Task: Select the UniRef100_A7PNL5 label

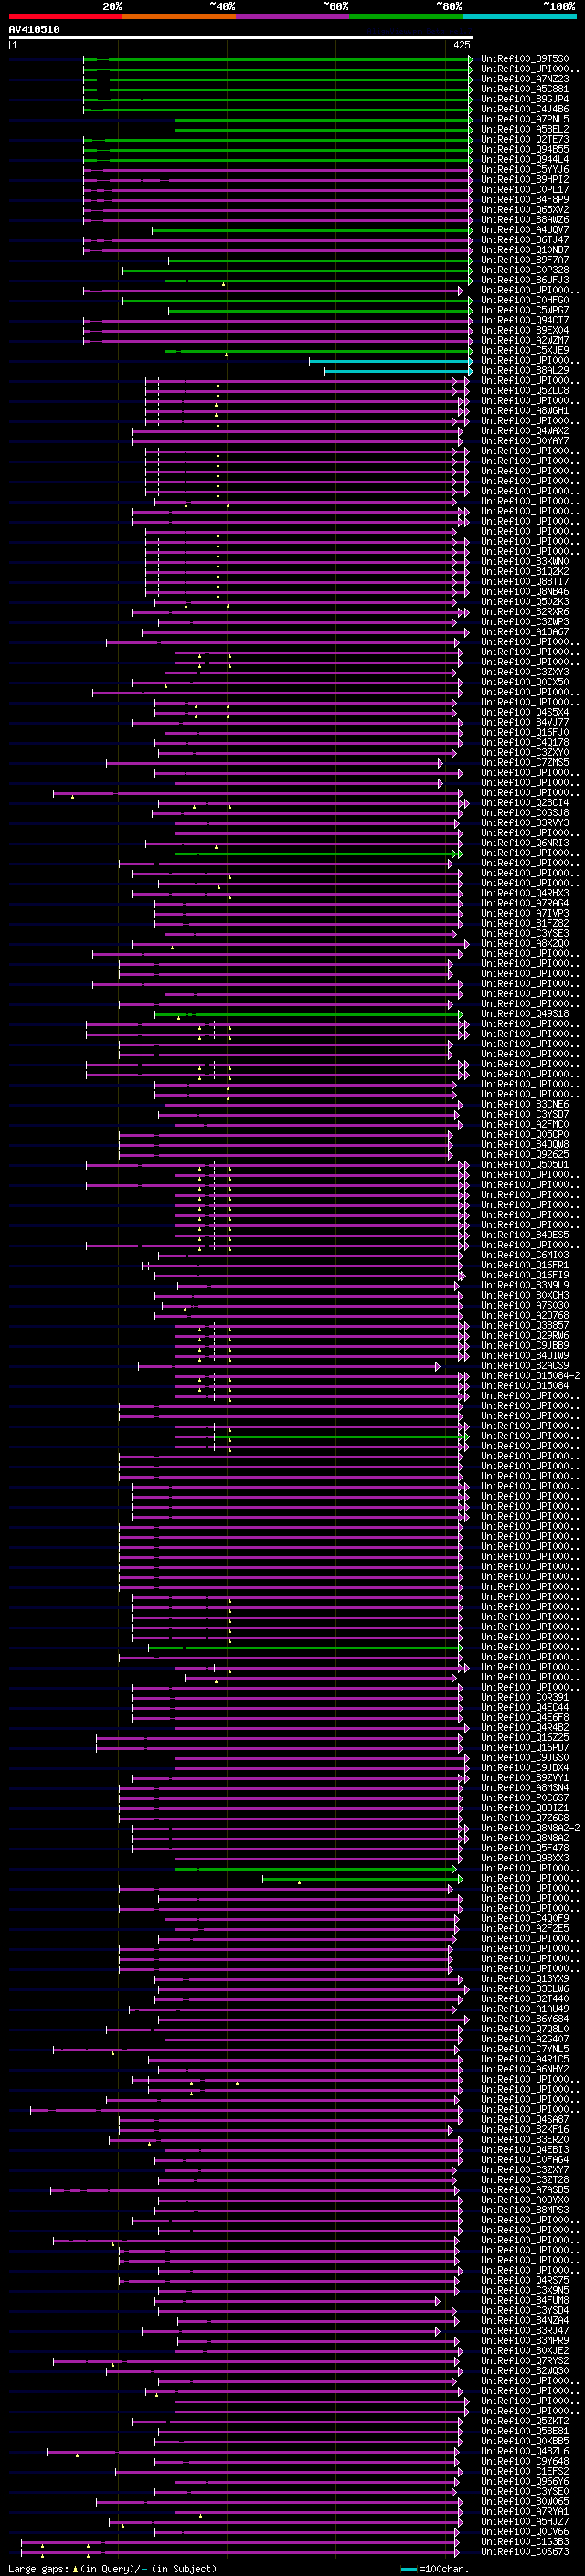Action: (525, 119)
